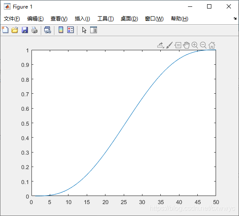The image size is (239, 216).
Task: Open the 编辑(E) menu
Action: 35,19
